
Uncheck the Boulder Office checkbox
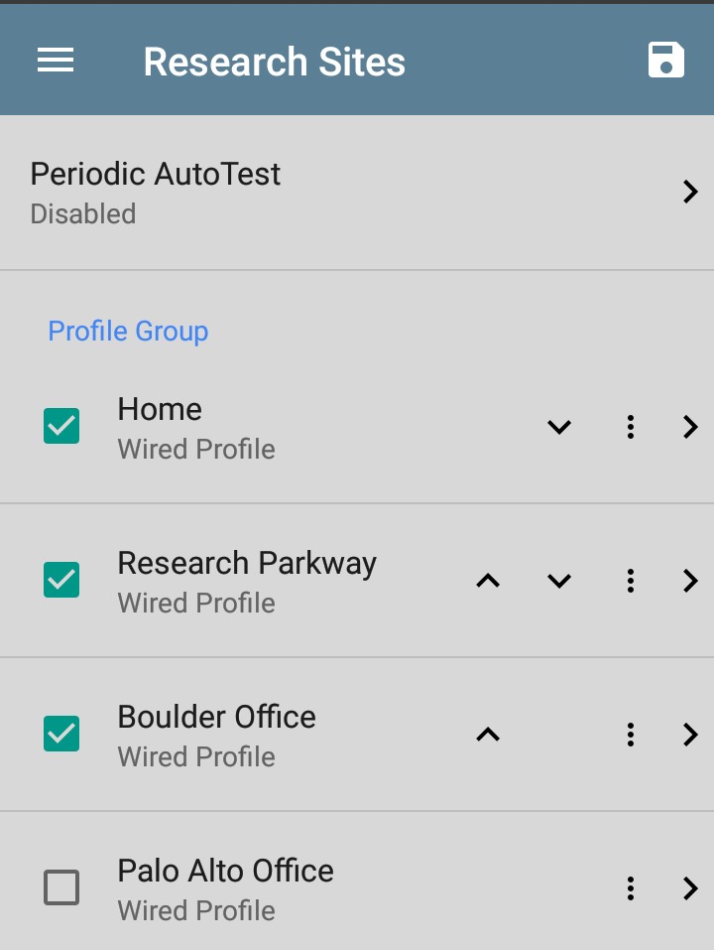point(61,734)
